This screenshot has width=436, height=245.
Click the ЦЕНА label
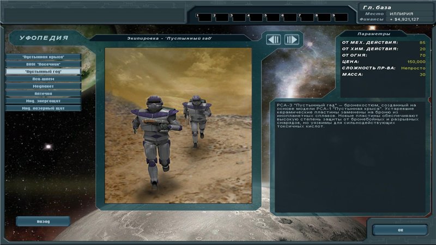[x=350, y=62]
